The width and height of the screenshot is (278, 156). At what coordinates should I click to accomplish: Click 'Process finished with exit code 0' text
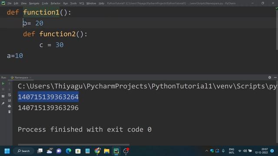coord(85,130)
